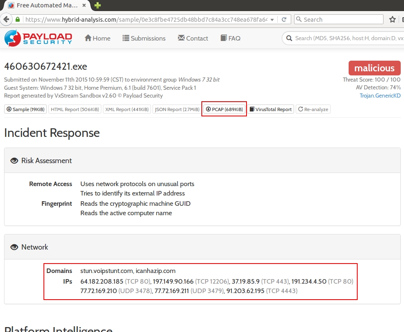Click the AV Detection: 74% text
This screenshot has width=404, height=332.
(378, 88)
